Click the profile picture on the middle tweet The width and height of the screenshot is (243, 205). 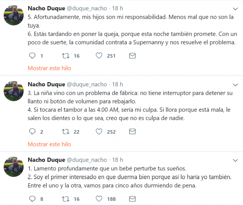pyautogui.click(x=14, y=91)
